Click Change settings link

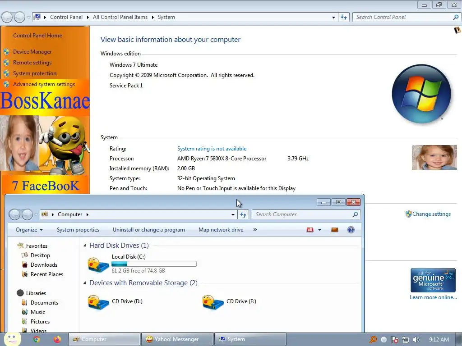[431, 214]
